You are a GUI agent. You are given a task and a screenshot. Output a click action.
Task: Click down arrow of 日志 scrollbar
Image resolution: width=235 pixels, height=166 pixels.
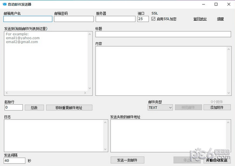tap(105, 149)
